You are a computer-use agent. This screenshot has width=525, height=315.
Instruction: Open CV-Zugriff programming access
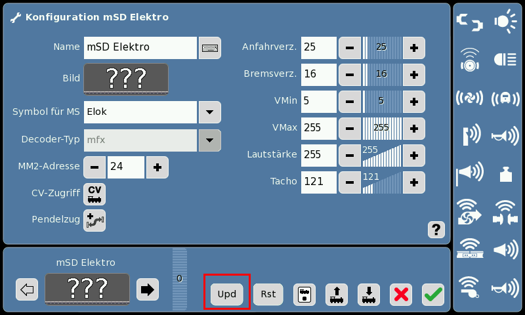[x=94, y=194]
